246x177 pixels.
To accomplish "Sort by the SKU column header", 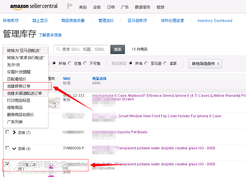I will point(66,79).
